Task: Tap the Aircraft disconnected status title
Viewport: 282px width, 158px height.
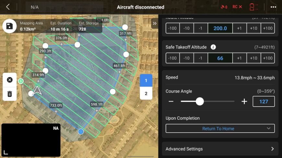Action: click(140, 7)
